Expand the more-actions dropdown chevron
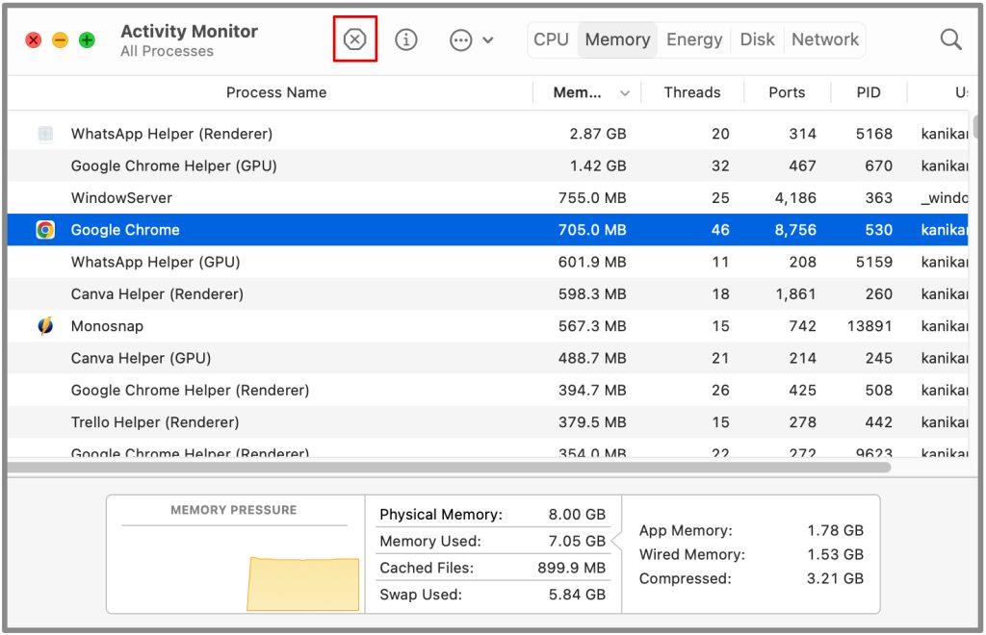 coord(488,40)
